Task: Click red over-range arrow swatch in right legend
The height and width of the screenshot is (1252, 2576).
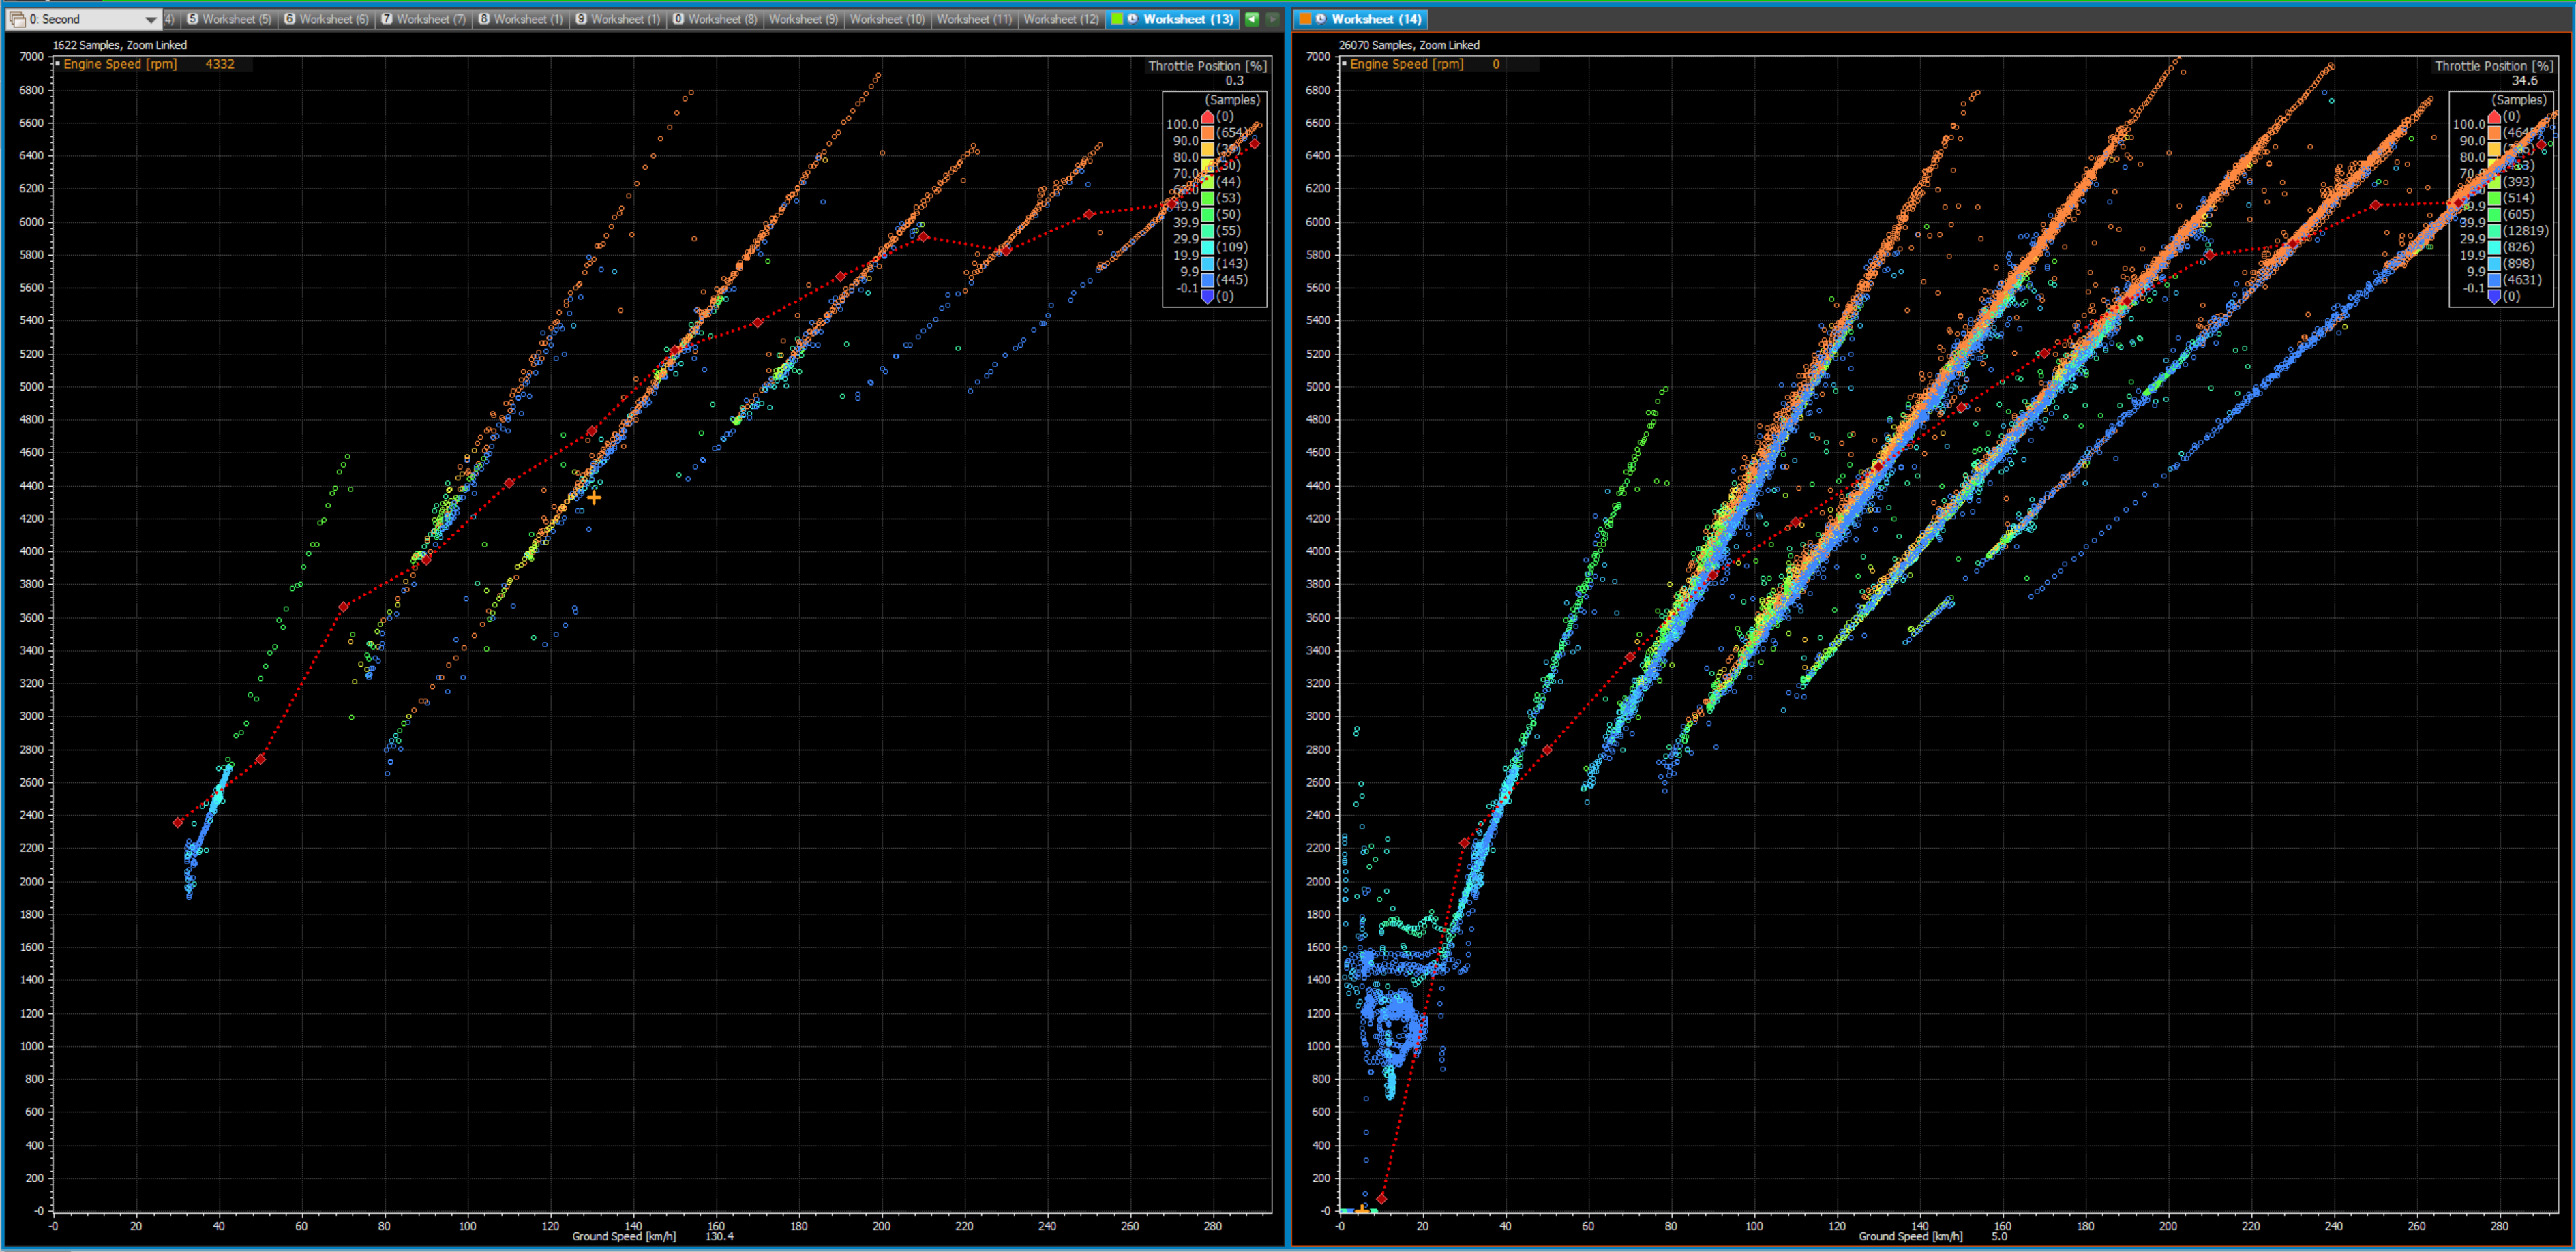Action: click(2494, 117)
